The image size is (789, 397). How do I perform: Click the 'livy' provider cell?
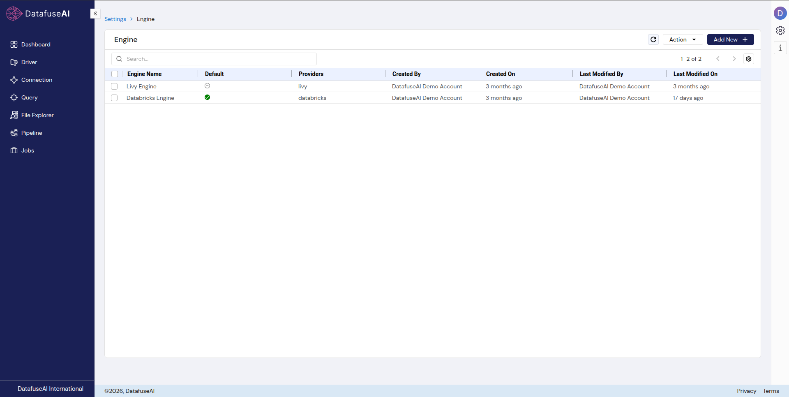click(x=302, y=86)
